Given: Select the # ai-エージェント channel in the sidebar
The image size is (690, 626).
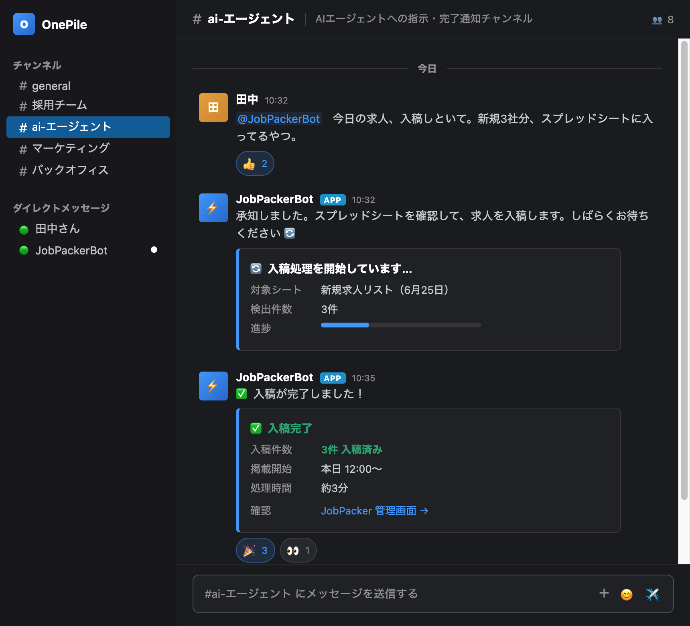Looking at the screenshot, I should pyautogui.click(x=88, y=127).
